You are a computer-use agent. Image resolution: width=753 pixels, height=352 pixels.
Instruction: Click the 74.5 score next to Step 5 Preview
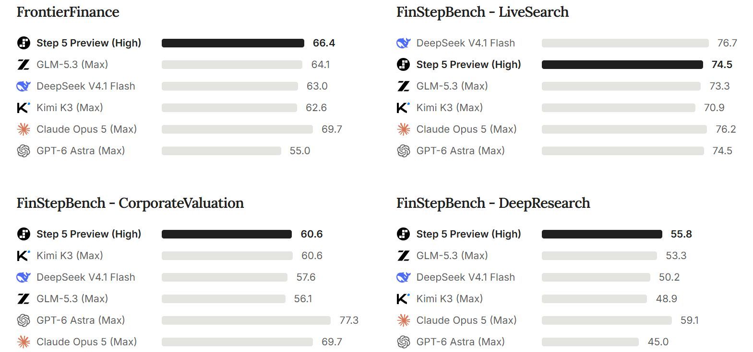point(722,65)
